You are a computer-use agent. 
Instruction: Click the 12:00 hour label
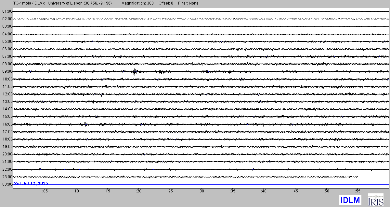point(7,94)
